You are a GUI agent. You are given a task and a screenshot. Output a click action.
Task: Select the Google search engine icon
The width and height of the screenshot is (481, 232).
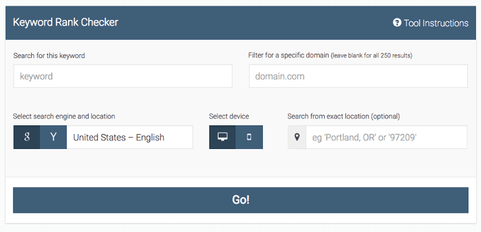pos(27,137)
